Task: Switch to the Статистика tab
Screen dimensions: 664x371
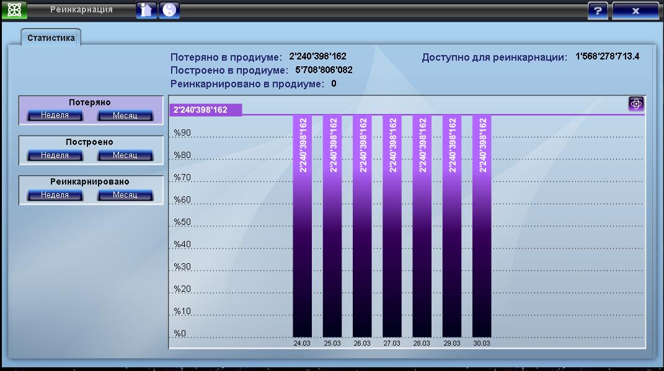Action: coord(51,38)
